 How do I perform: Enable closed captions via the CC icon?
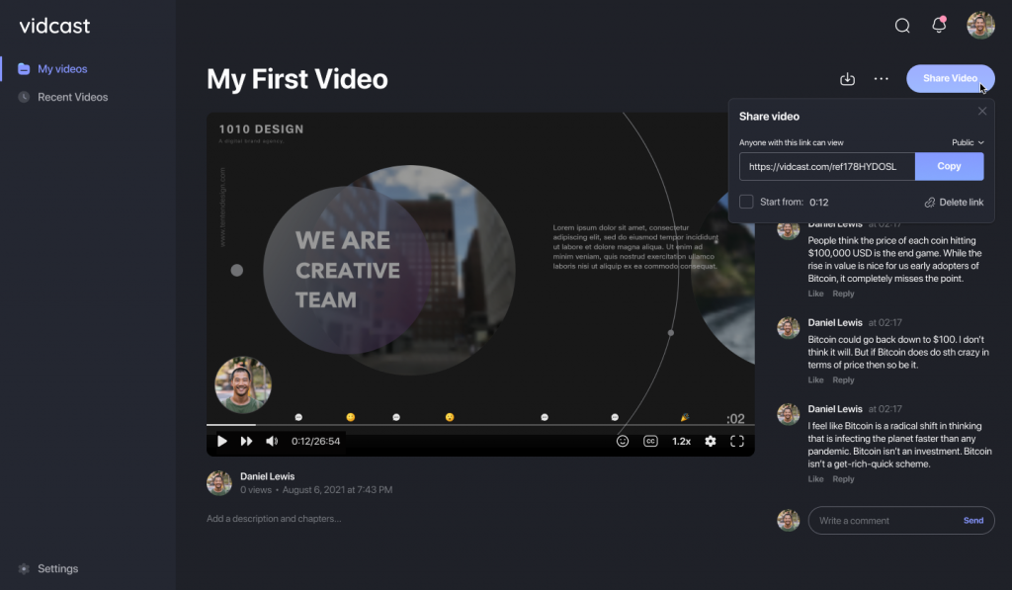[652, 441]
